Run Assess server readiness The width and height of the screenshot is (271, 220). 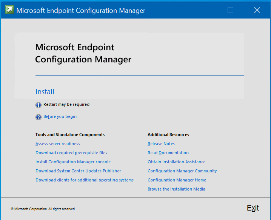(58, 144)
